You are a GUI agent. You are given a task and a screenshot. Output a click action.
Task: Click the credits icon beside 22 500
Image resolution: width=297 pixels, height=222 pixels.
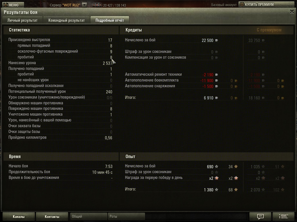point(216,40)
